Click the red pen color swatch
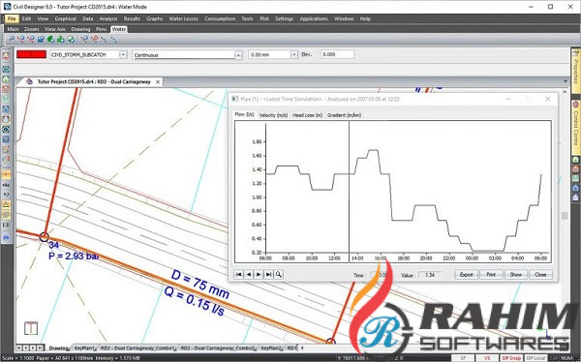This screenshot has width=581, height=362. tap(32, 54)
